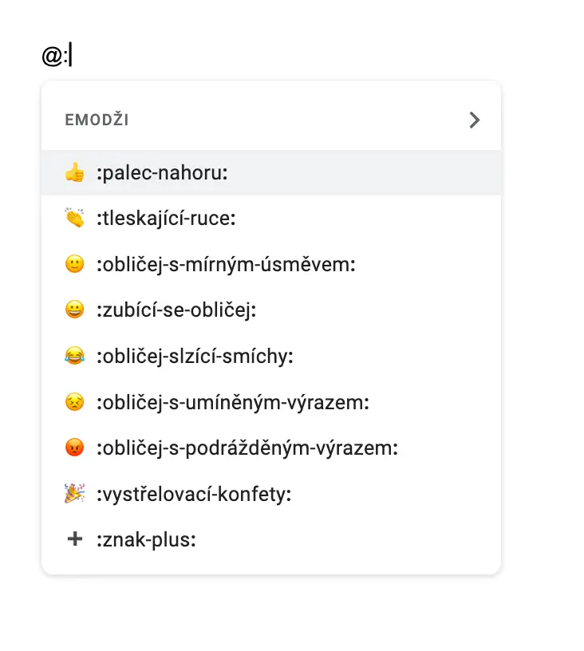Click the clapping hands emoji icon
This screenshot has height=651, width=584.
point(74,219)
